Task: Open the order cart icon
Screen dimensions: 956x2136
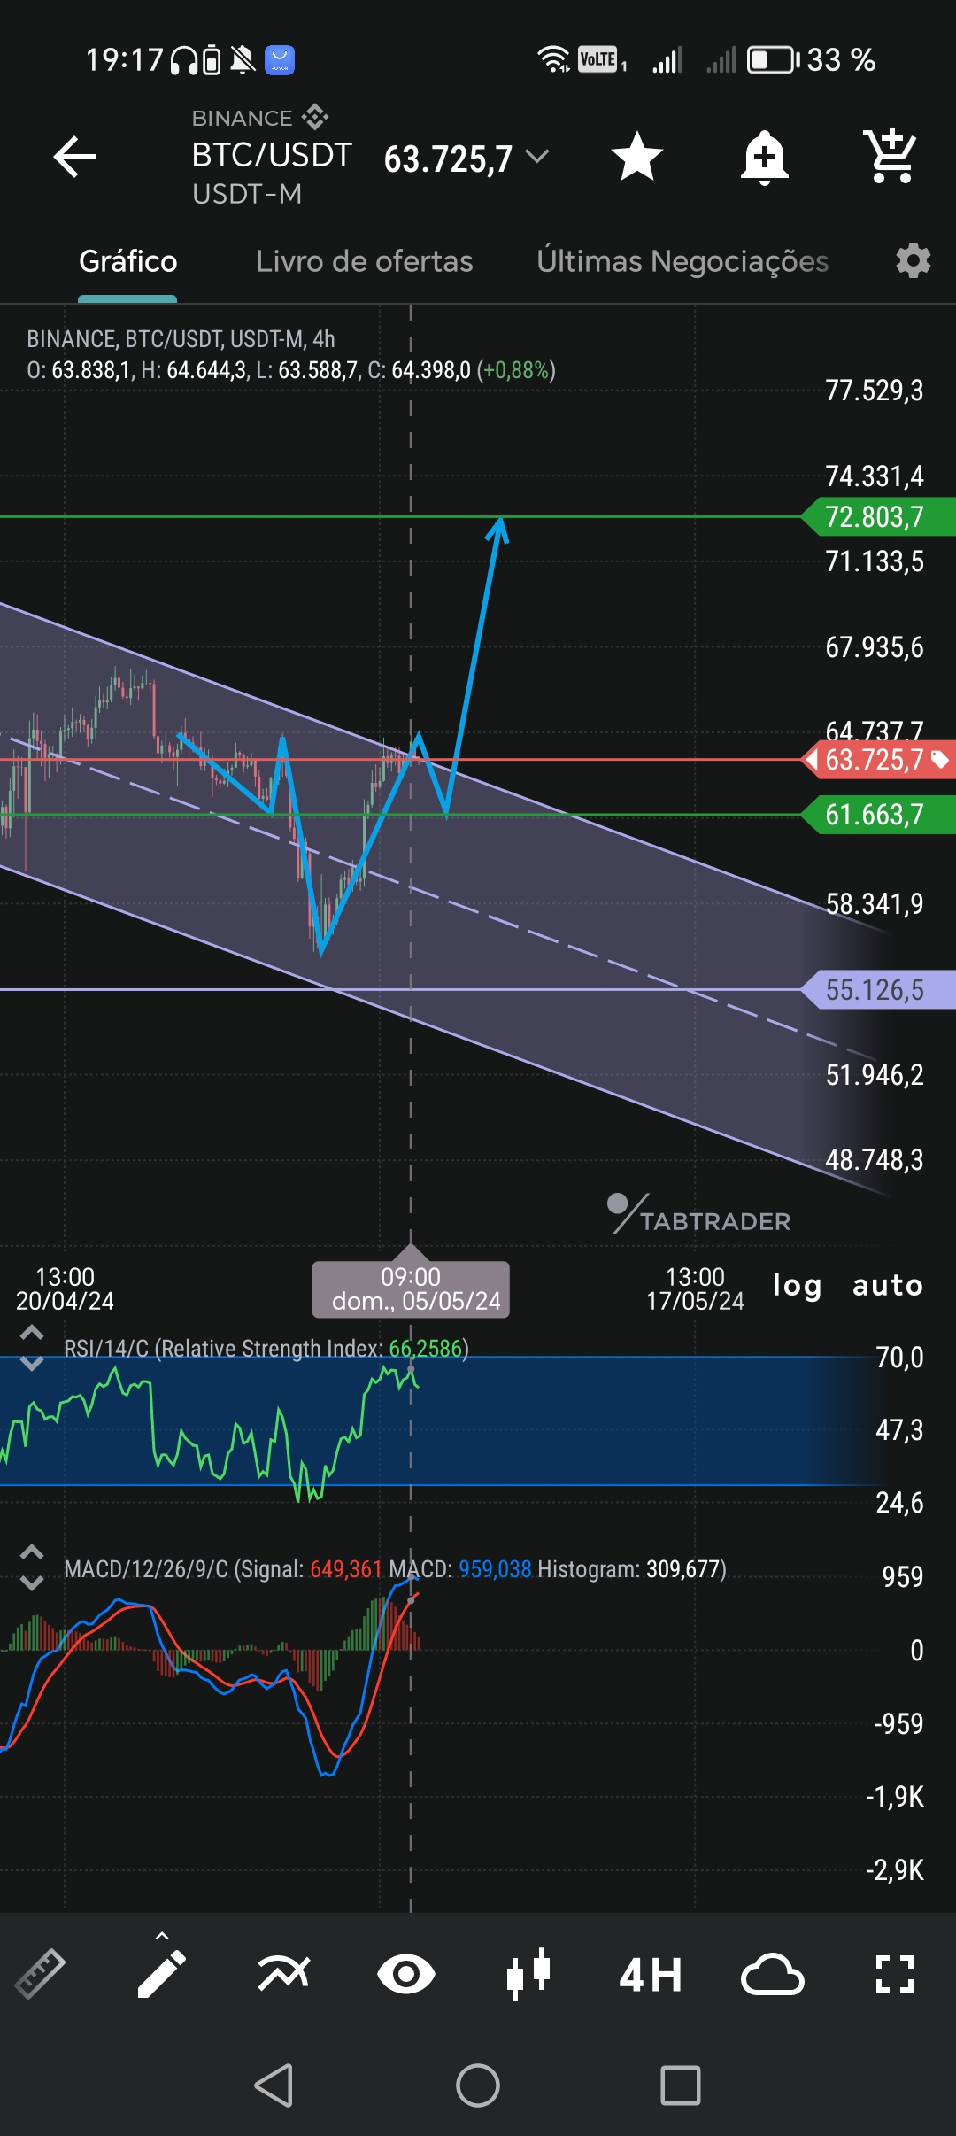Action: (x=890, y=156)
